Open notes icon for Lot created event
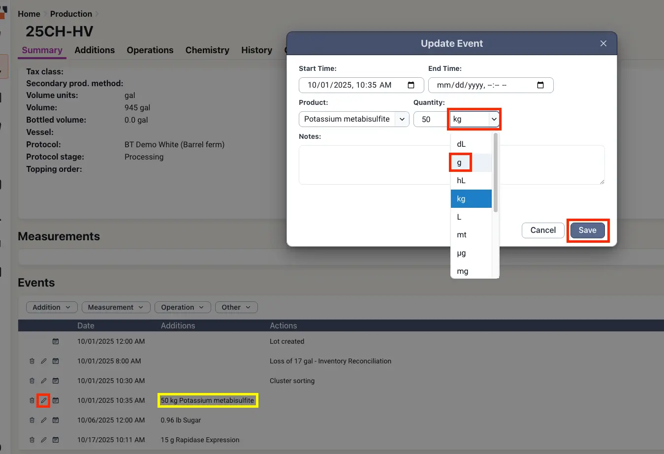Image resolution: width=664 pixels, height=454 pixels. click(x=56, y=341)
